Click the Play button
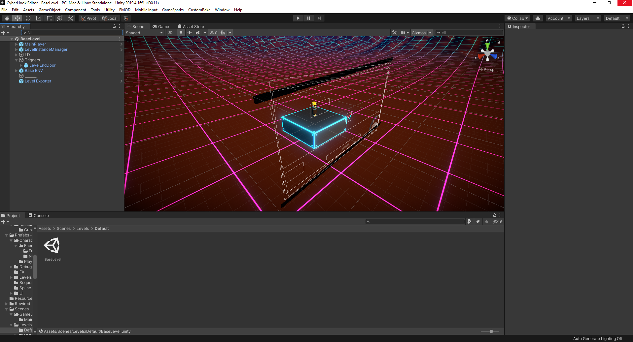Image resolution: width=633 pixels, height=342 pixels. (x=298, y=18)
